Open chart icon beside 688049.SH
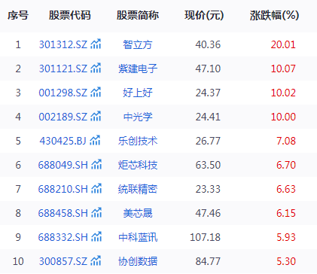317x274 pixels. 96,165
